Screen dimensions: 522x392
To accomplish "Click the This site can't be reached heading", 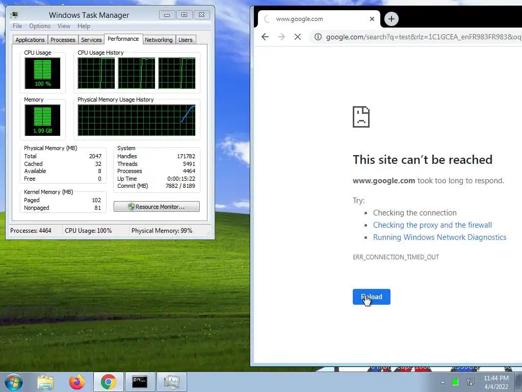I will pyautogui.click(x=423, y=160).
